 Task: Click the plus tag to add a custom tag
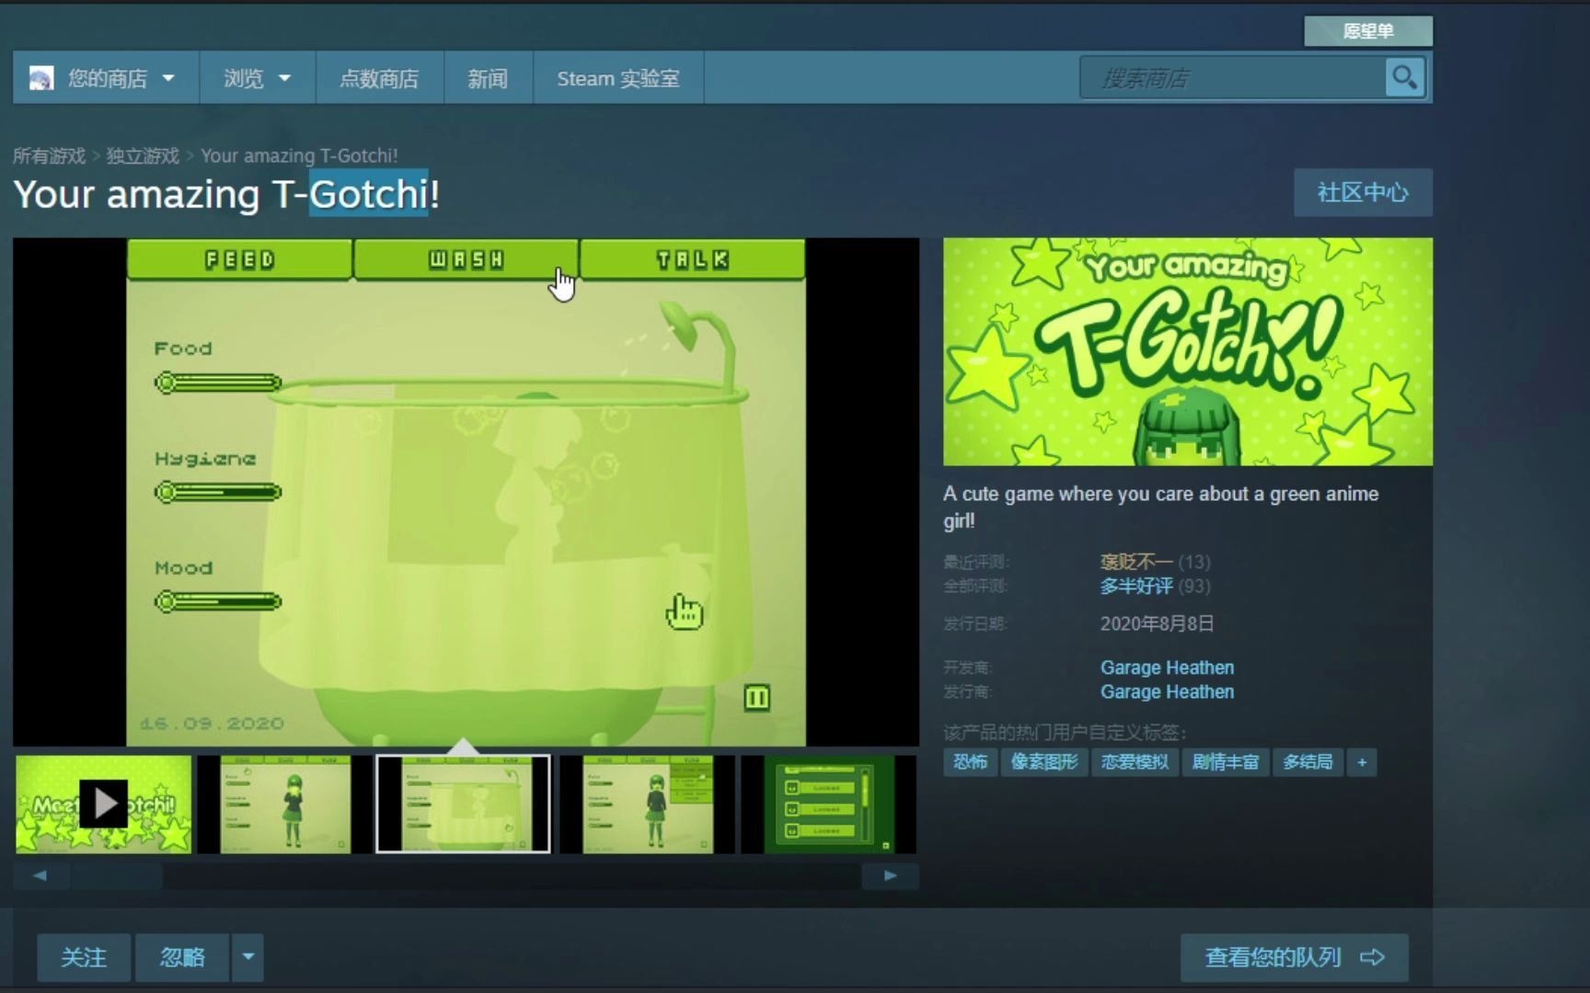click(x=1361, y=761)
